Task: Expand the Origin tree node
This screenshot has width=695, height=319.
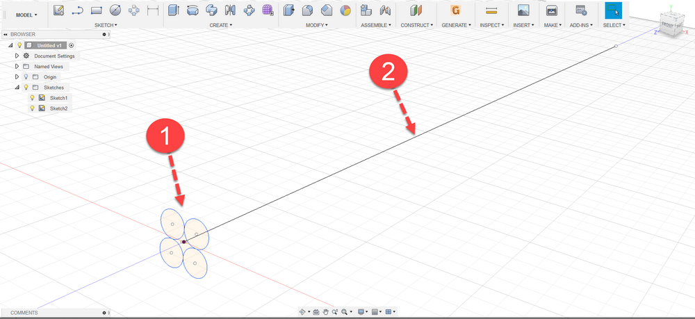Action: 17,76
